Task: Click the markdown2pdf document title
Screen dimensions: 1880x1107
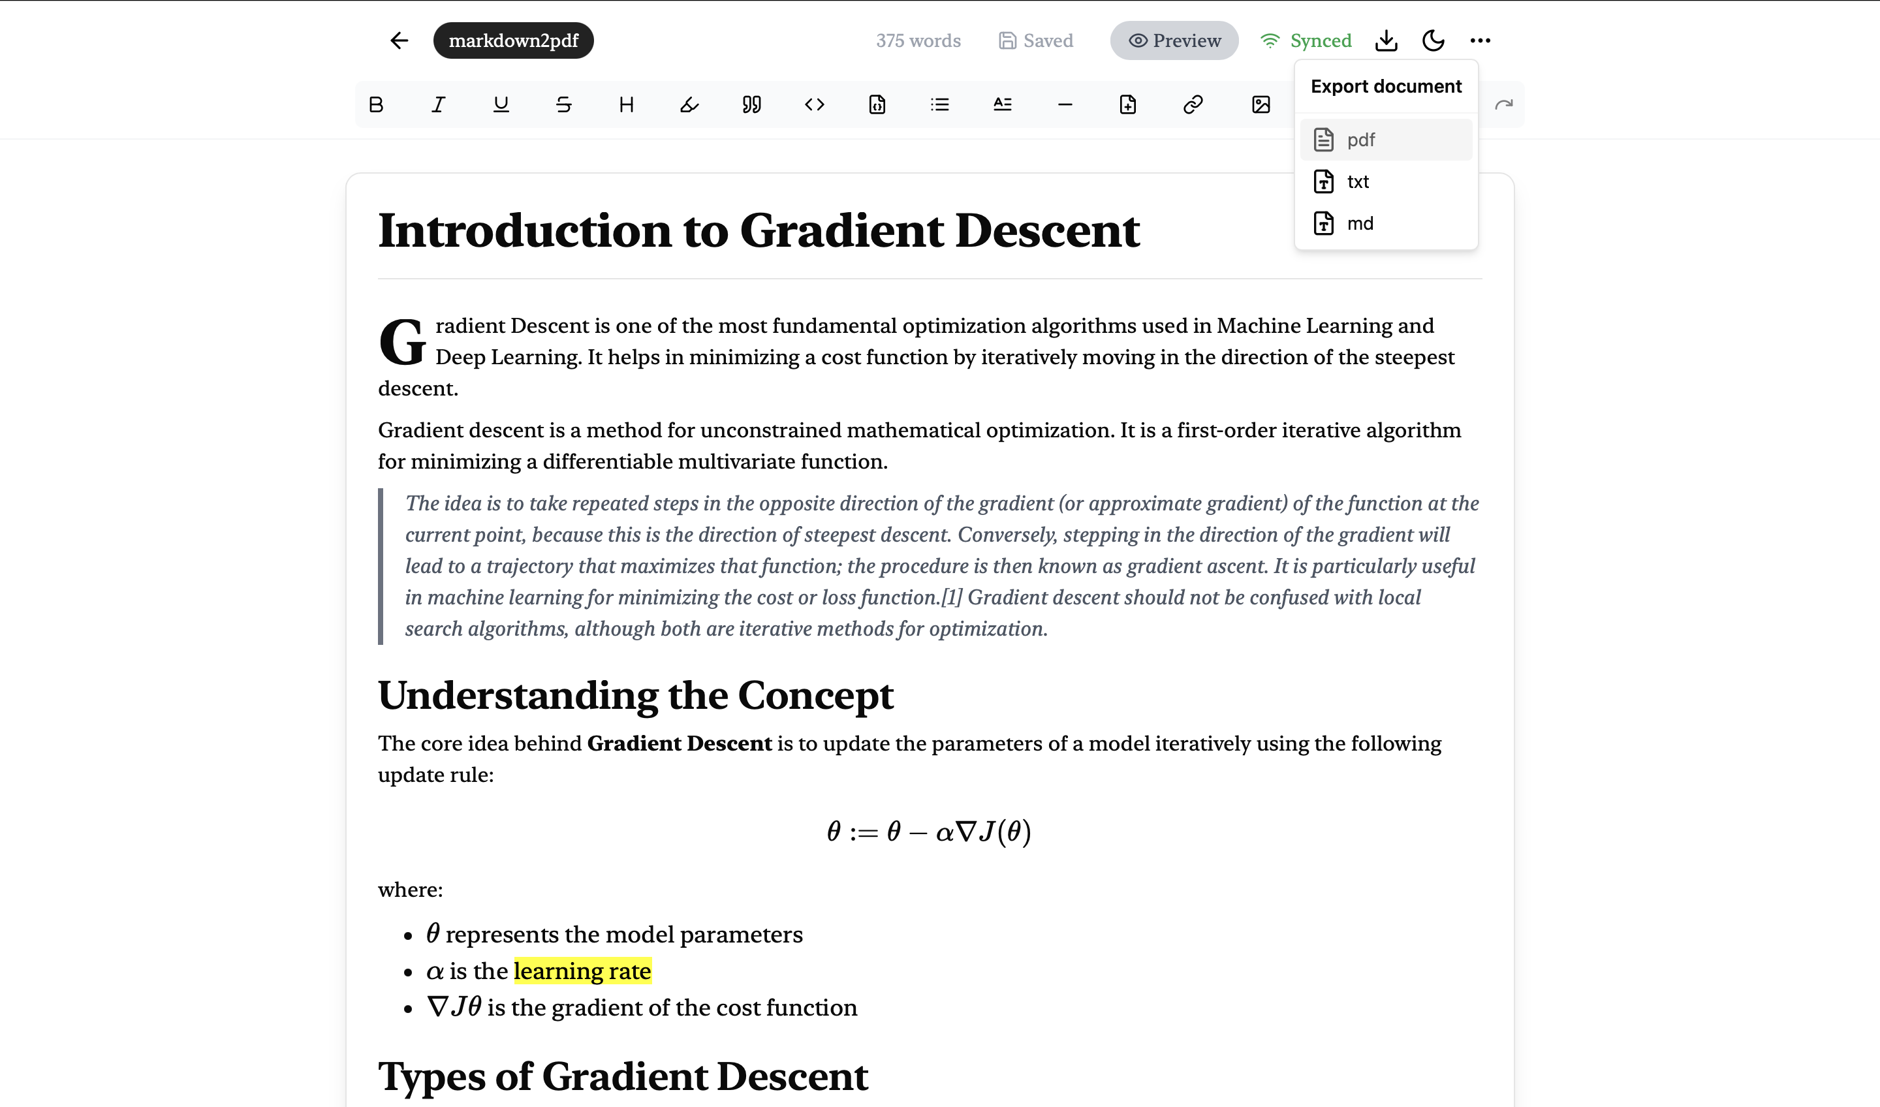Action: (513, 40)
